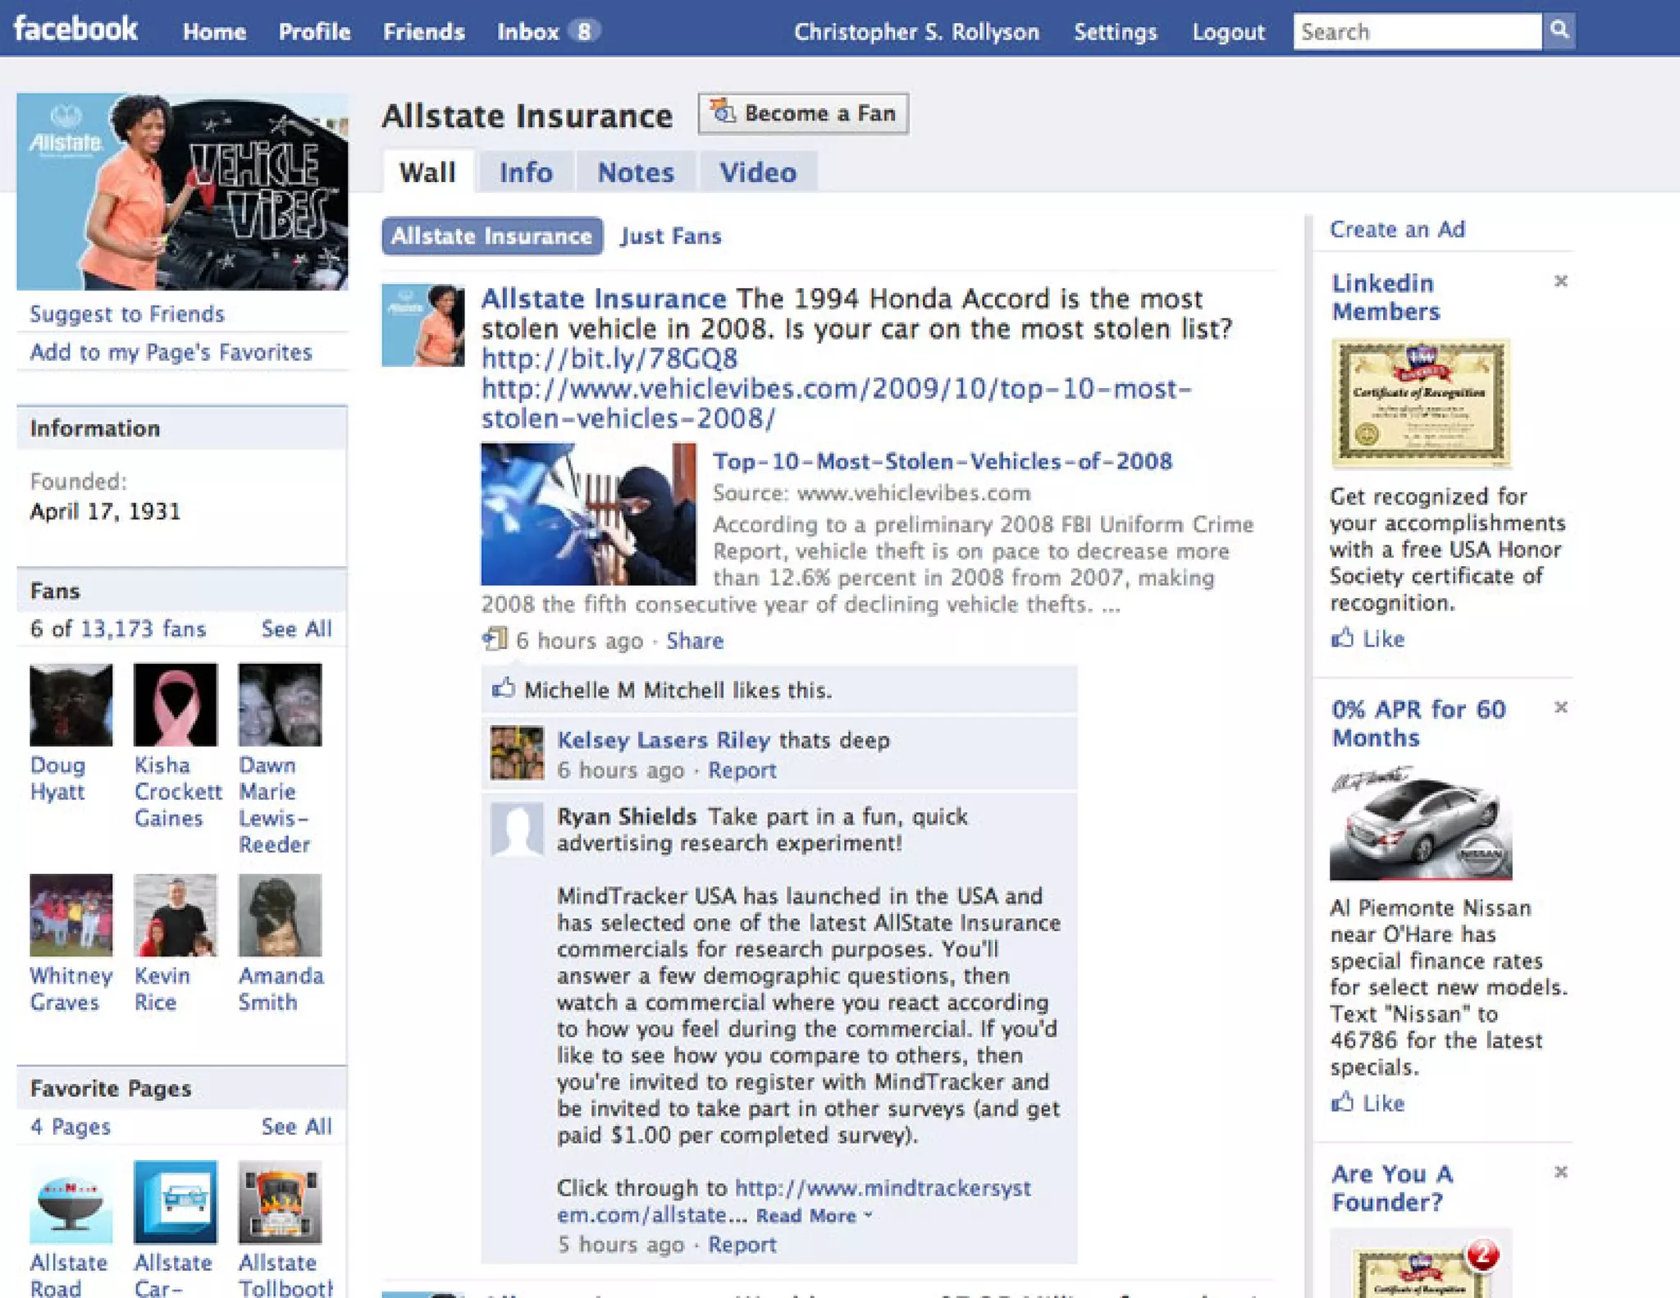The image size is (1680, 1298).
Task: Open the Video tab
Action: (757, 172)
